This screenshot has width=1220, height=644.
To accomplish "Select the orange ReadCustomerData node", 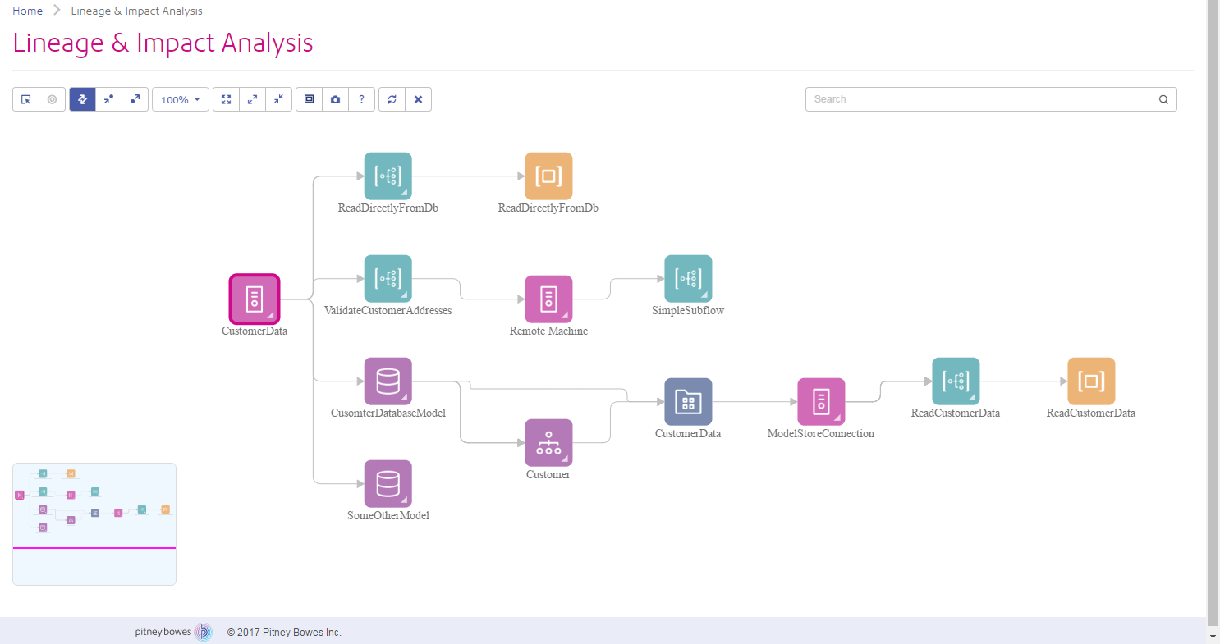I will pos(1091,381).
